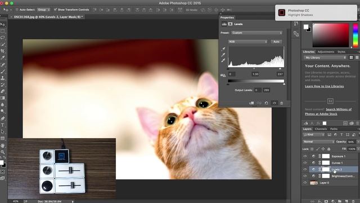Pick the black point eyedropper in Levels

point(223,49)
